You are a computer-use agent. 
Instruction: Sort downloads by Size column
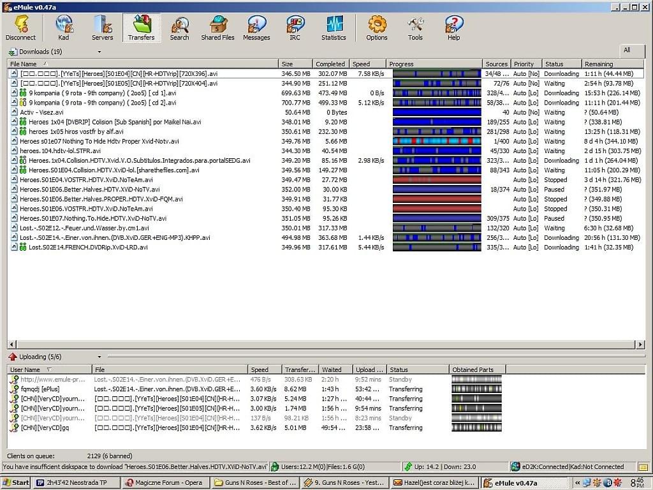click(295, 64)
